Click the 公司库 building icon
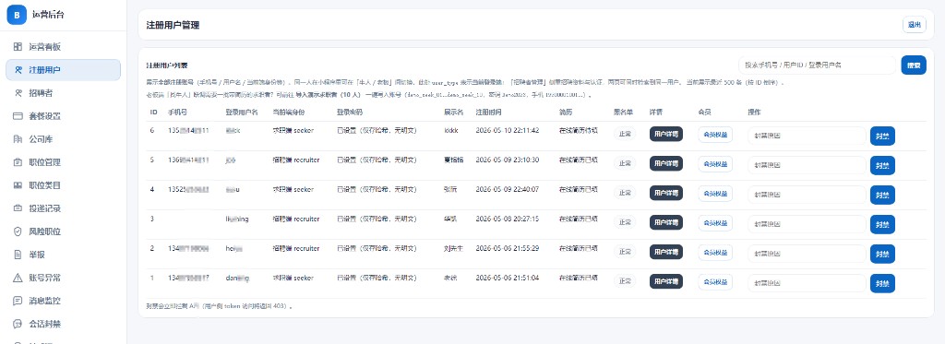This screenshot has width=945, height=344. [18, 139]
